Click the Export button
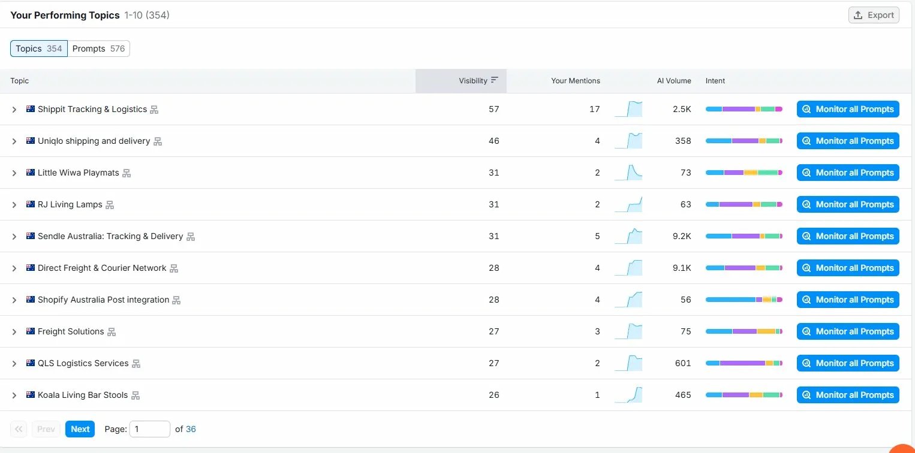This screenshot has width=915, height=453. pos(874,15)
